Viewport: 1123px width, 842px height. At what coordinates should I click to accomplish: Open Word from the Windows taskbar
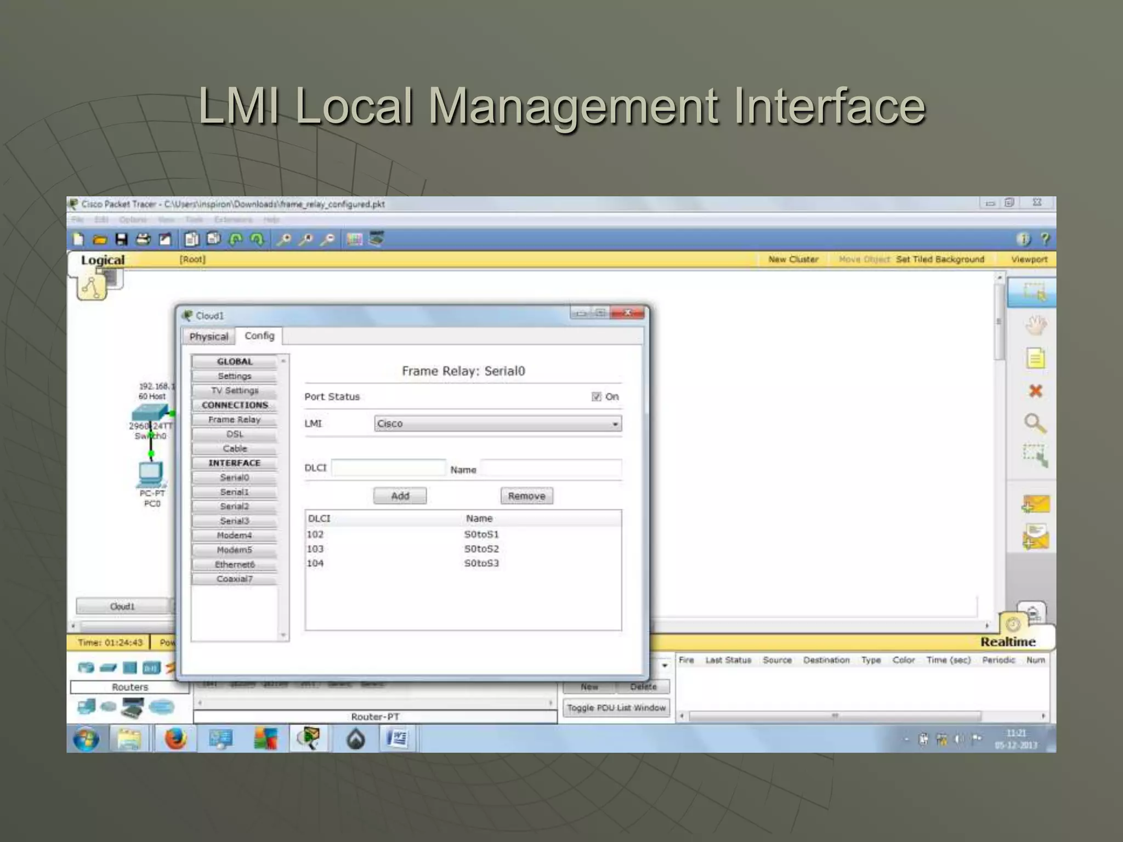pyautogui.click(x=396, y=739)
